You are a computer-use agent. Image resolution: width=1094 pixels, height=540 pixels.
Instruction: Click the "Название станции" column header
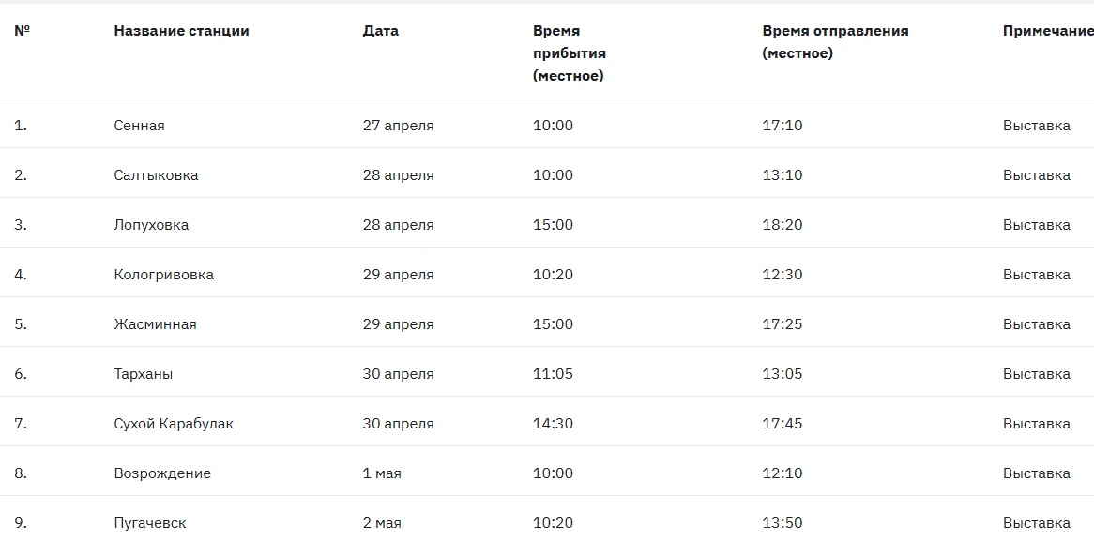(x=181, y=31)
